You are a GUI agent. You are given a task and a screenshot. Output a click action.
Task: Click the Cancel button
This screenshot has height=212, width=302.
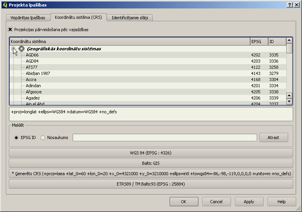[x=216, y=202]
